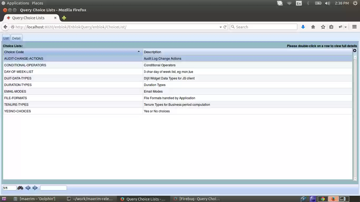Open the reading list clipboard icon
This screenshot has height=202, width=360.
click(x=331, y=27)
